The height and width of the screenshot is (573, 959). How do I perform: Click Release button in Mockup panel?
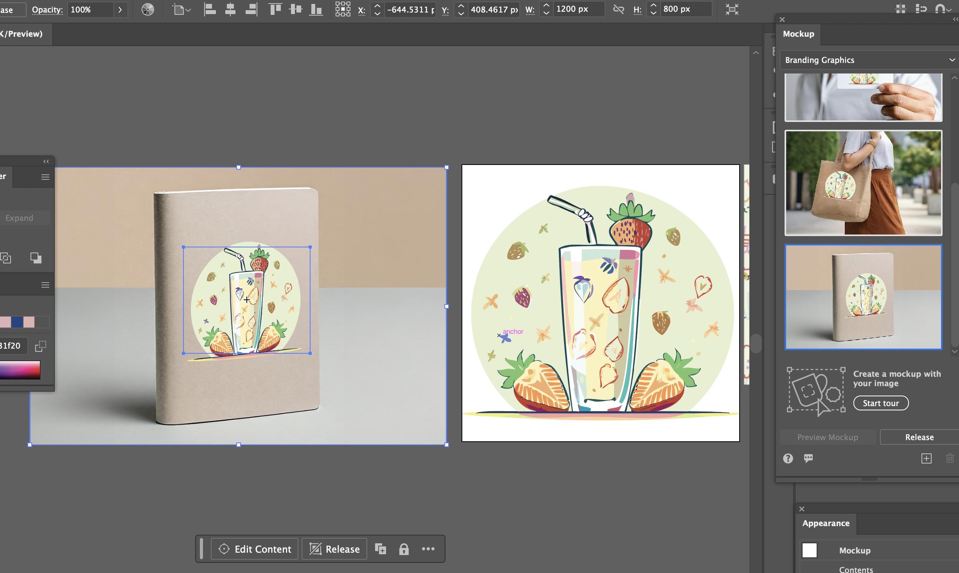[919, 437]
